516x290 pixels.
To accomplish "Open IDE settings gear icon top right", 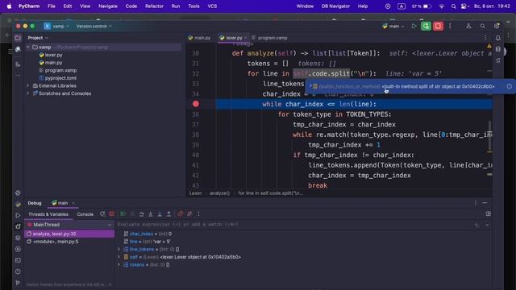I will 497,26.
